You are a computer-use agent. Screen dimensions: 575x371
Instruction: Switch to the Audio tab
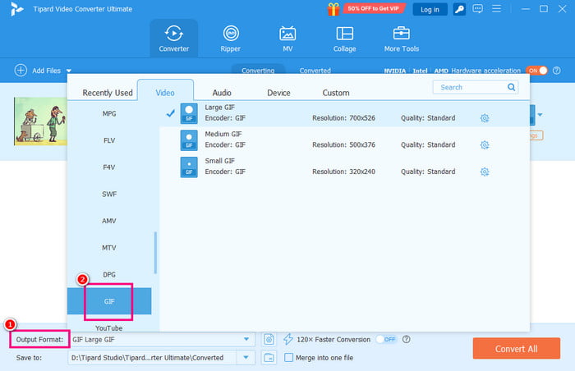coord(222,93)
